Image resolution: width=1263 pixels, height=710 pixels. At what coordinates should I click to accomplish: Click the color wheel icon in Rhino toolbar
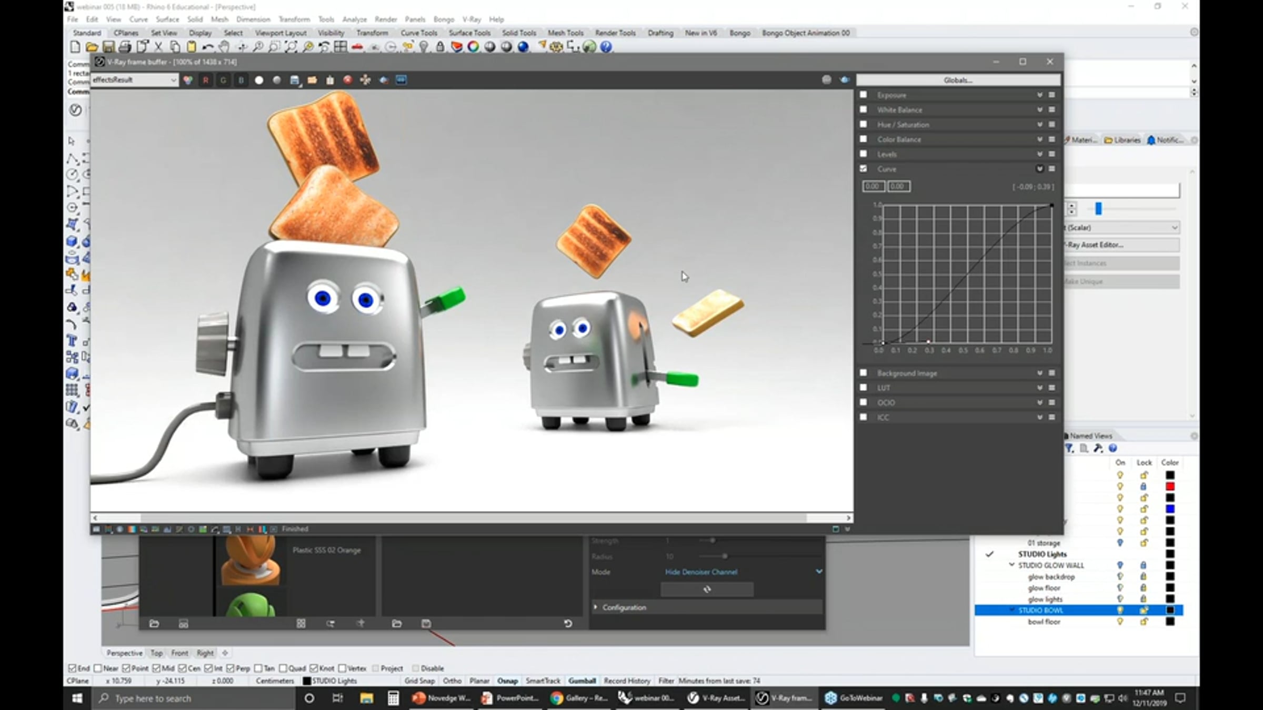(x=473, y=47)
